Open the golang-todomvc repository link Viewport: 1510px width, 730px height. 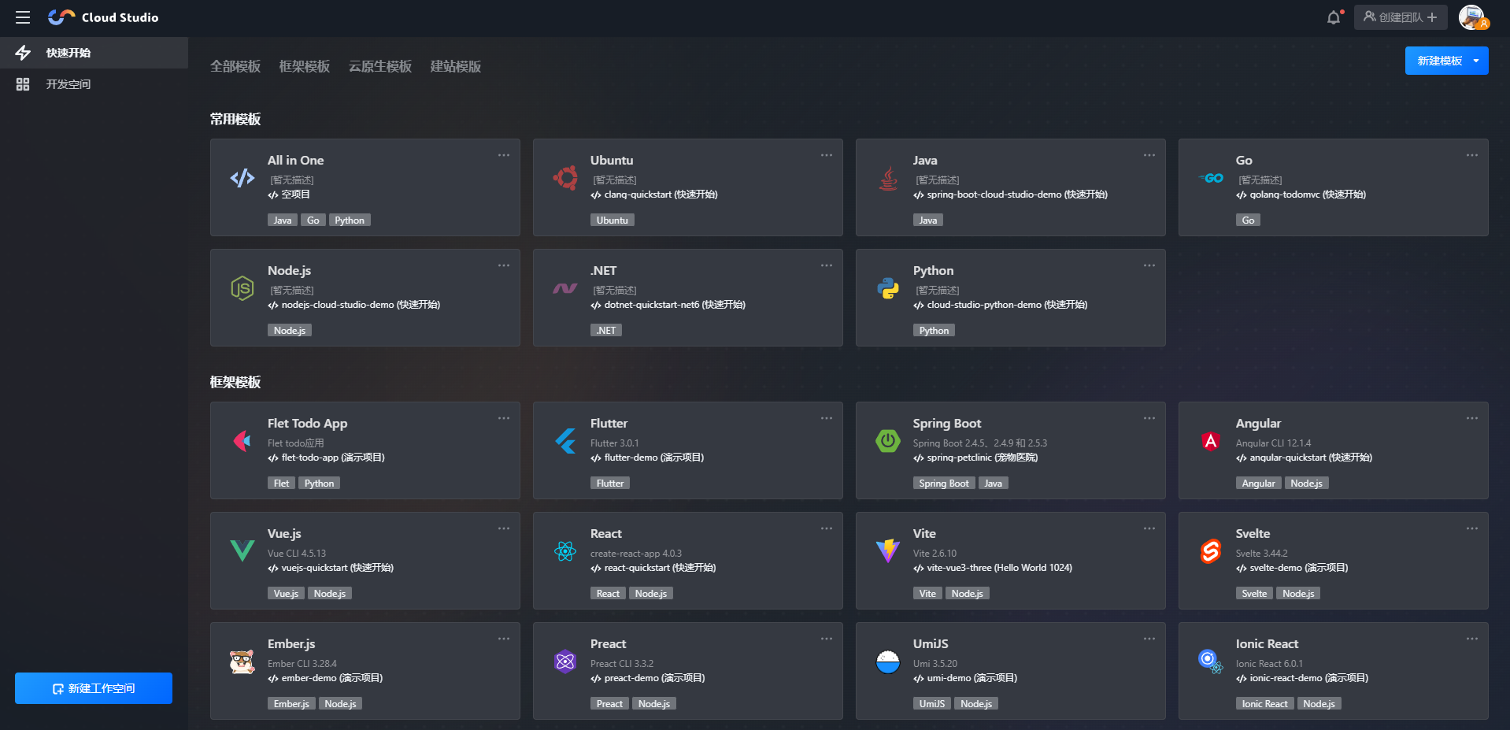pyautogui.click(x=1301, y=195)
